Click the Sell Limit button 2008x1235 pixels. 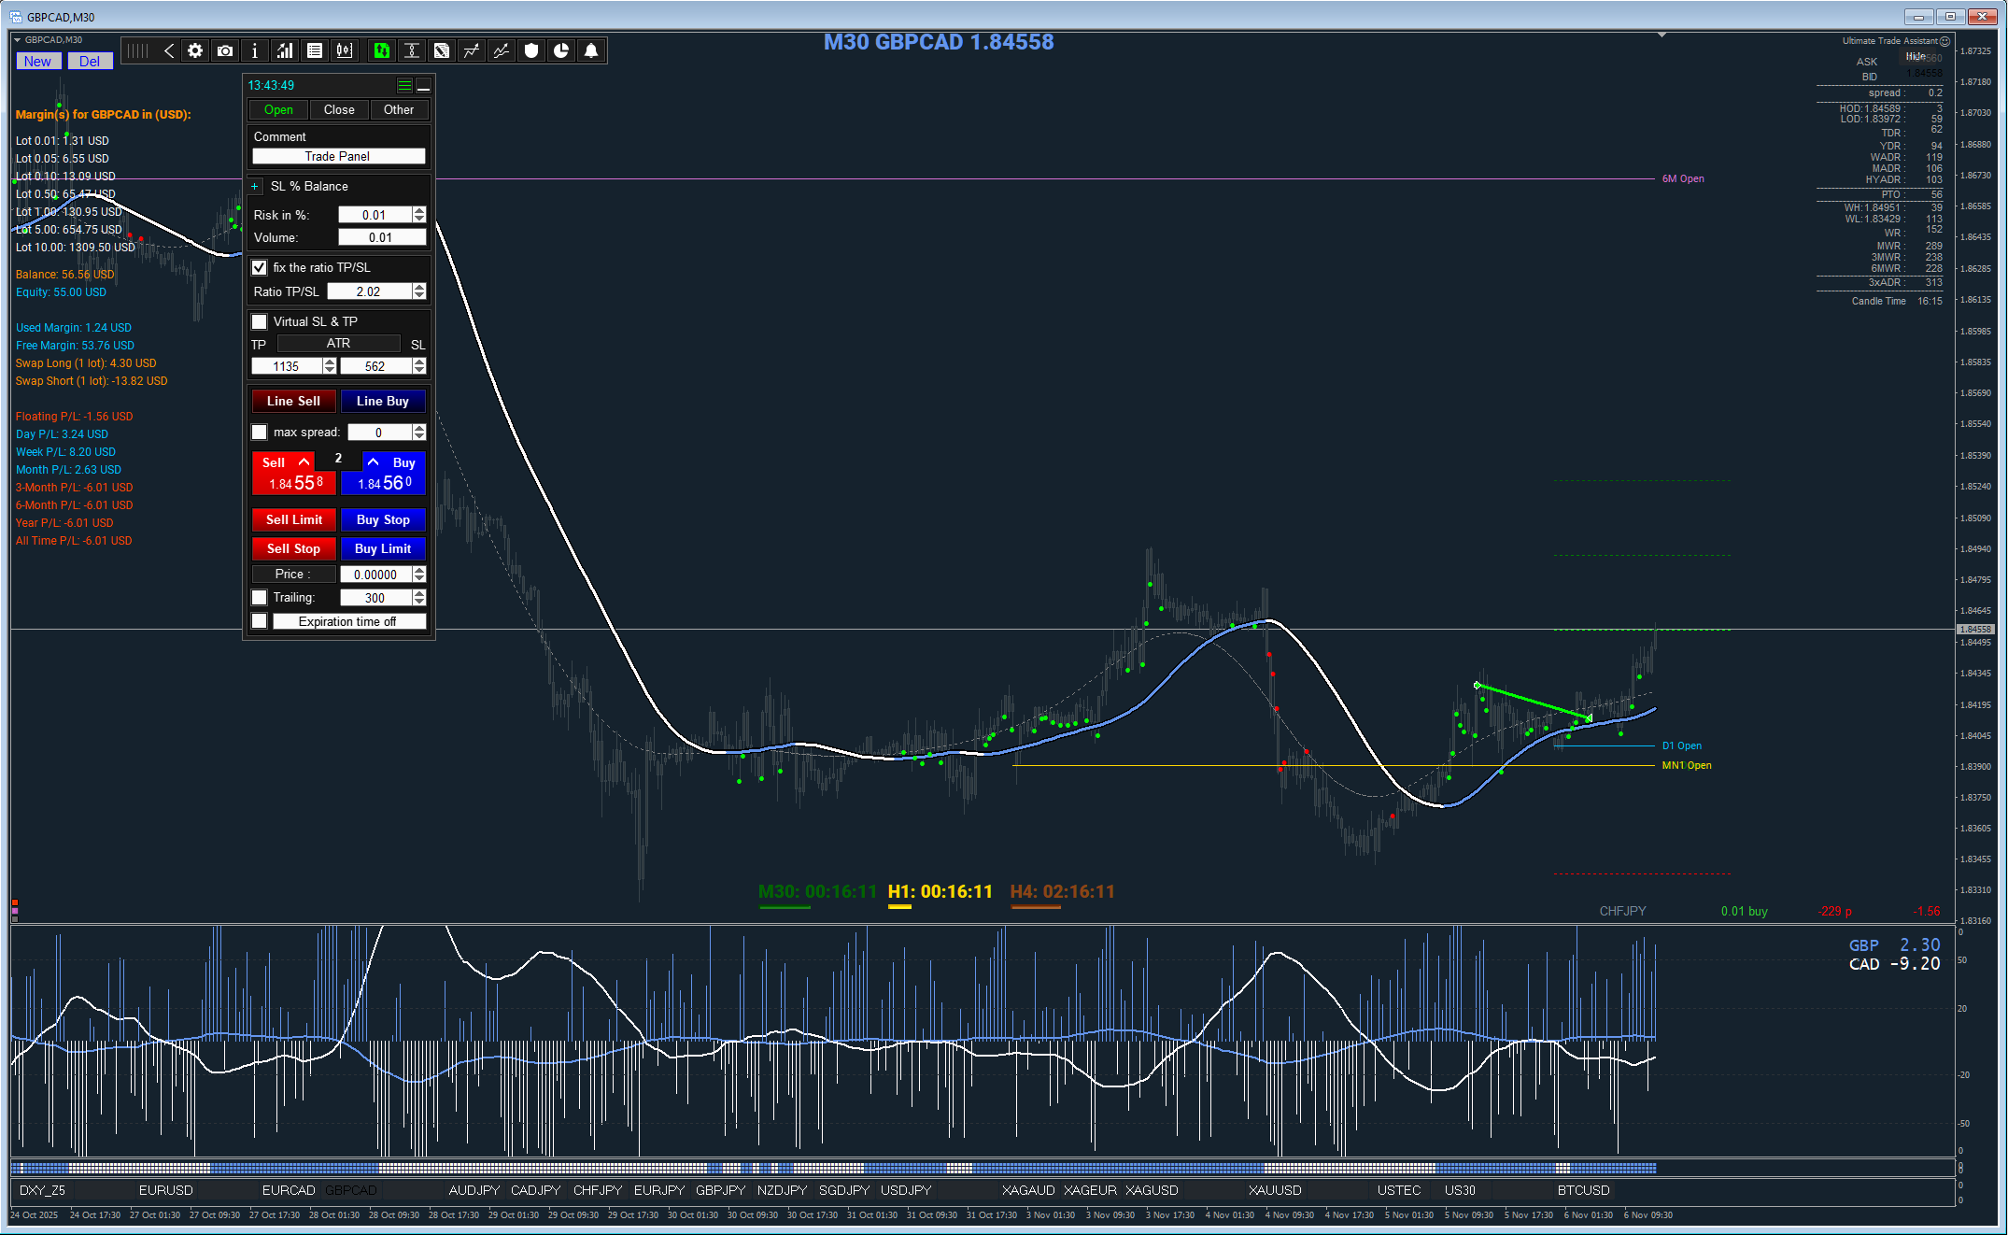pos(293,519)
